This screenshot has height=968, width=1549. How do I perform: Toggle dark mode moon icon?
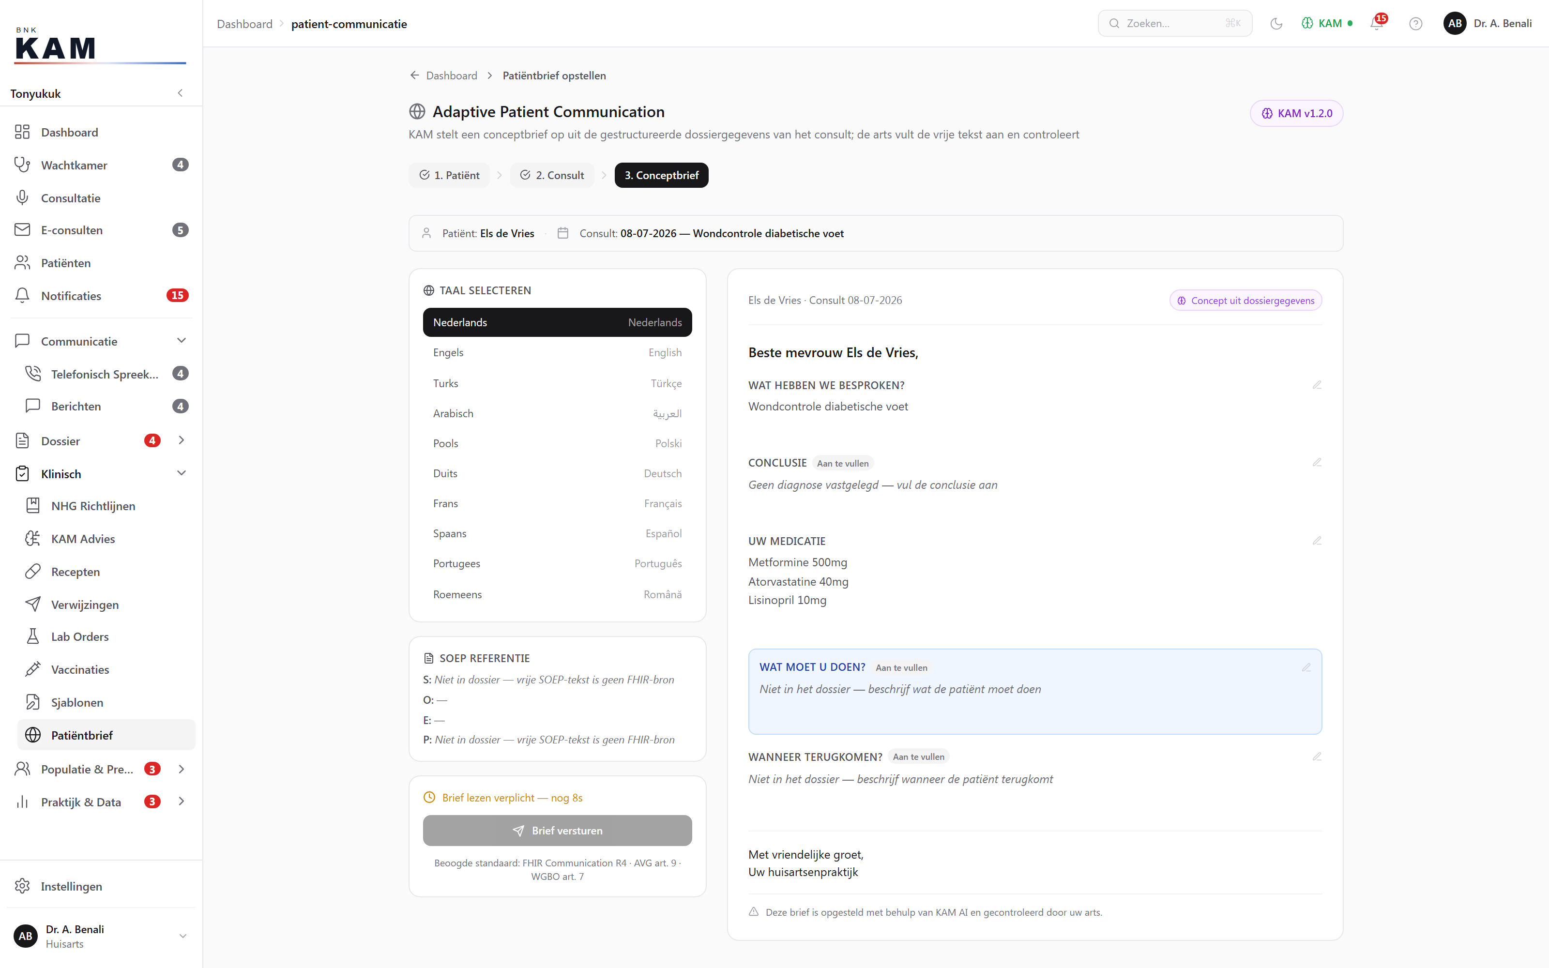pos(1276,24)
